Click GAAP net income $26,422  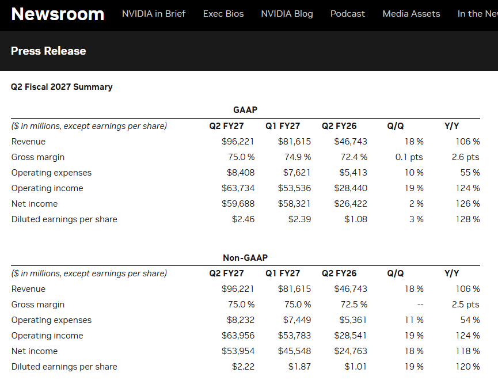click(x=351, y=204)
